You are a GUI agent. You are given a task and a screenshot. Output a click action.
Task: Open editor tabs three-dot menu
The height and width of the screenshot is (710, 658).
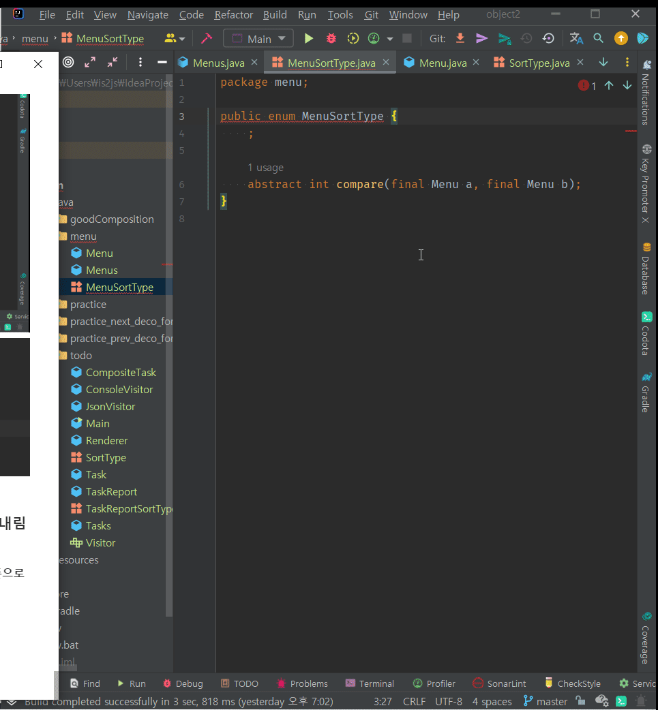click(x=627, y=62)
